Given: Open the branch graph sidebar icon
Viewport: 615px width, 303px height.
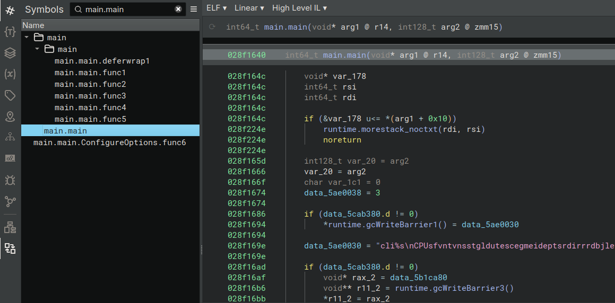Looking at the screenshot, I should [x=10, y=201].
